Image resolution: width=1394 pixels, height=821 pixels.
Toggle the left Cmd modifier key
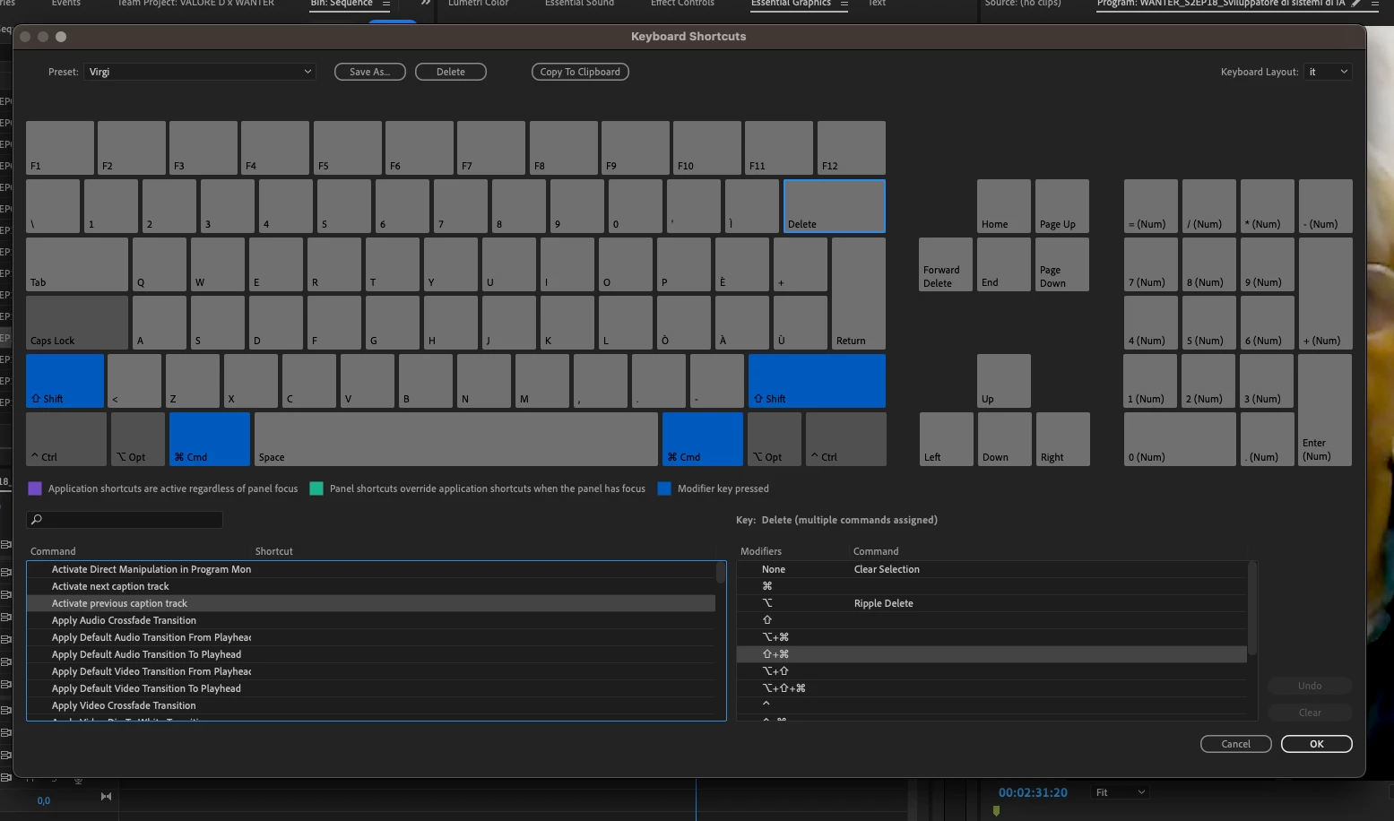click(x=210, y=439)
